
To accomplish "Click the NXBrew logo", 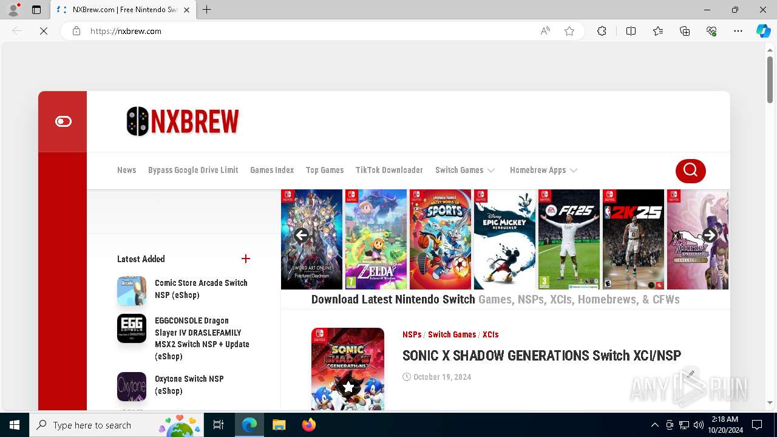I will [183, 121].
